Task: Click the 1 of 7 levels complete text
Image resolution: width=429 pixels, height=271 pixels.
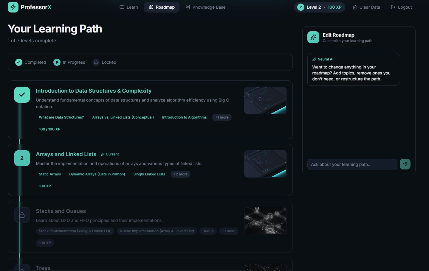Action: coord(32,41)
